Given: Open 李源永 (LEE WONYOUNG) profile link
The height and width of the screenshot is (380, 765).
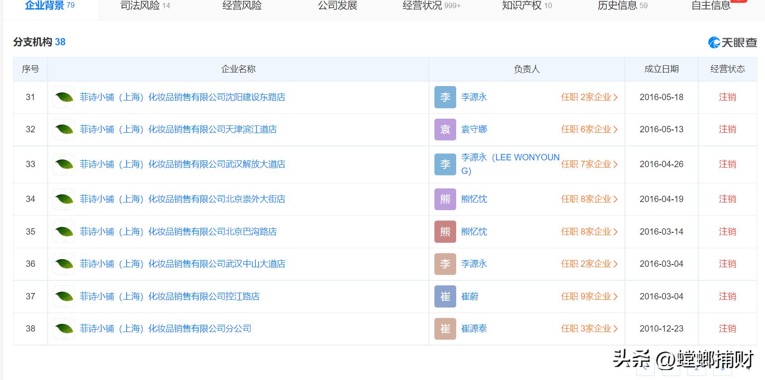Looking at the screenshot, I should pyautogui.click(x=510, y=164).
